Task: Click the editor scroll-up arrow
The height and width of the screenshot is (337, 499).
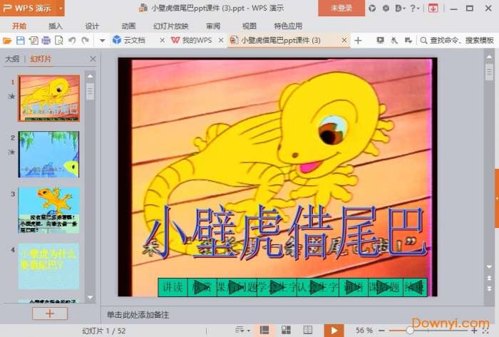Action: [489, 56]
